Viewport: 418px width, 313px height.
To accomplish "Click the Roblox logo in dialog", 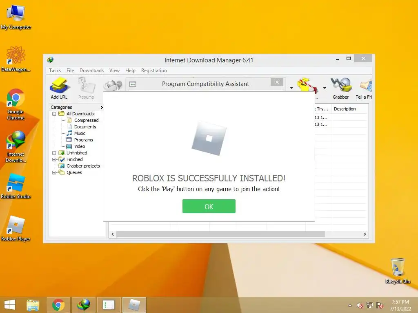I will click(x=209, y=139).
